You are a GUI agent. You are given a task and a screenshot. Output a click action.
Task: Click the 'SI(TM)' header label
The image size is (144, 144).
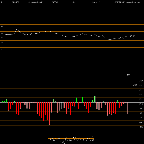pyautogui.click(x=55, y=2)
